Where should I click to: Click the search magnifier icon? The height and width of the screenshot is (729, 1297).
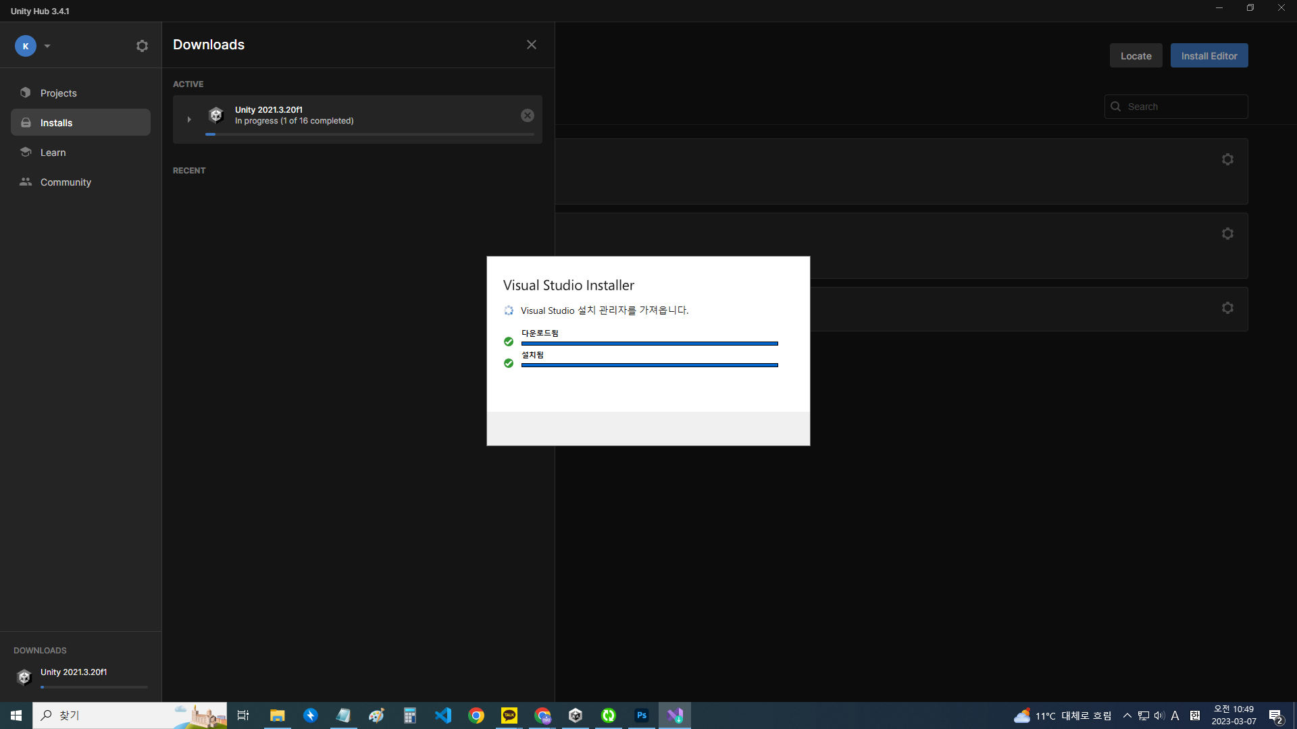(1116, 107)
